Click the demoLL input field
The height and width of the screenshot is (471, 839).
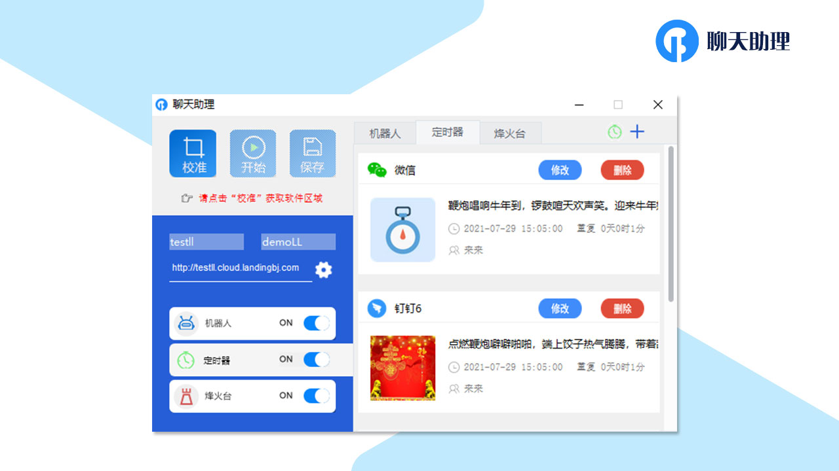pos(298,241)
